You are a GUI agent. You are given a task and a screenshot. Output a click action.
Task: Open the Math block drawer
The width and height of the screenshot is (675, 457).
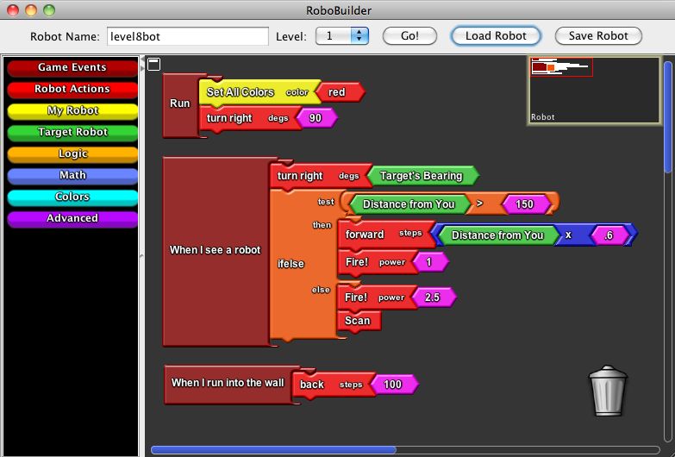(72, 175)
